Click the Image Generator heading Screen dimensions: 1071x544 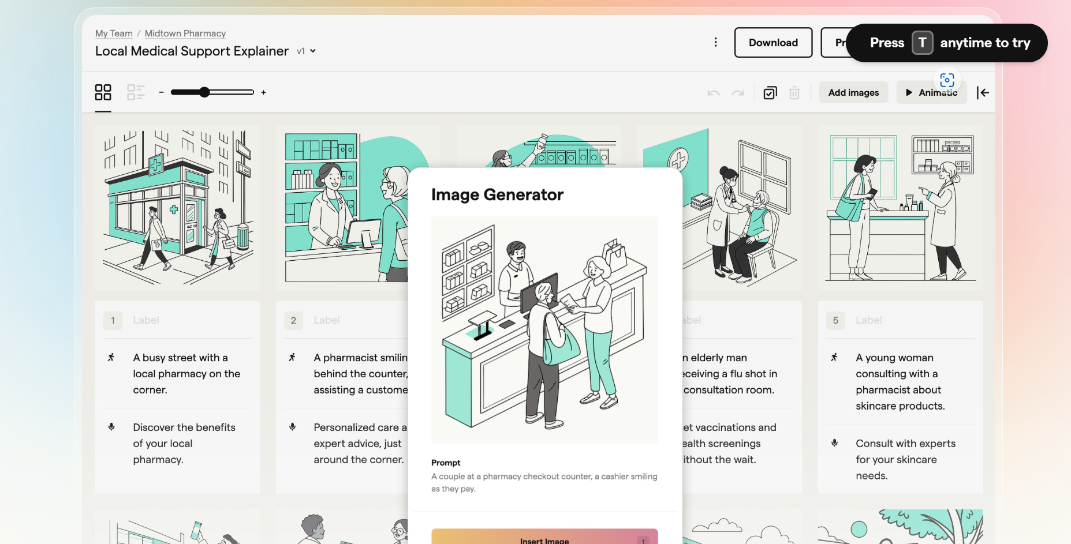click(497, 195)
